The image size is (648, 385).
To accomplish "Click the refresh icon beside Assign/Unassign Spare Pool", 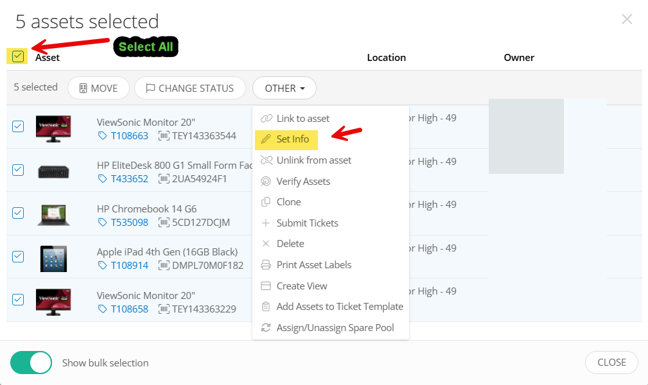I will pos(266,327).
